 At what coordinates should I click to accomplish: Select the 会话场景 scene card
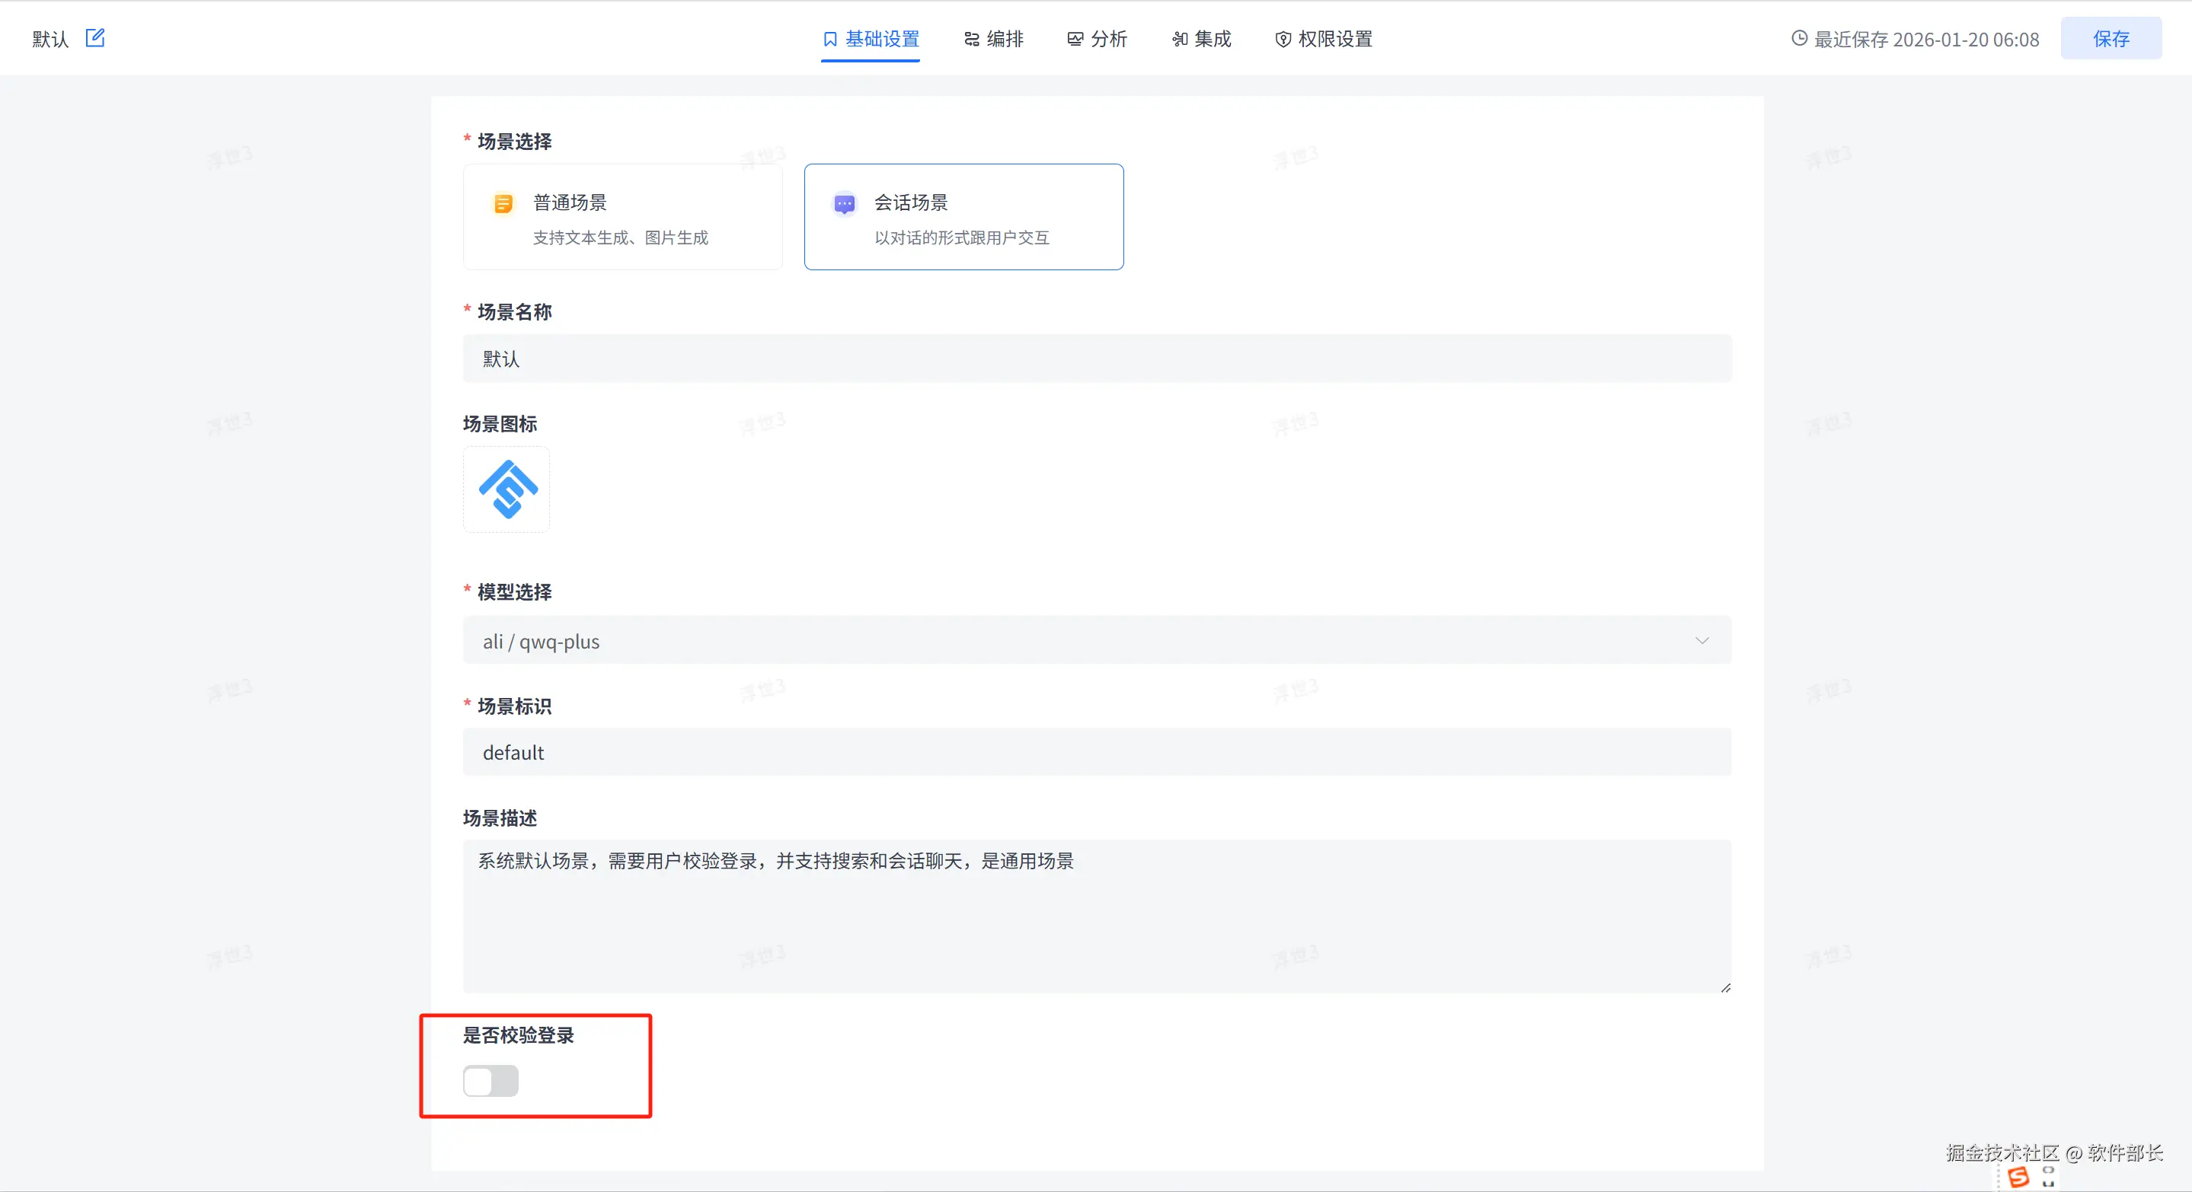click(963, 218)
